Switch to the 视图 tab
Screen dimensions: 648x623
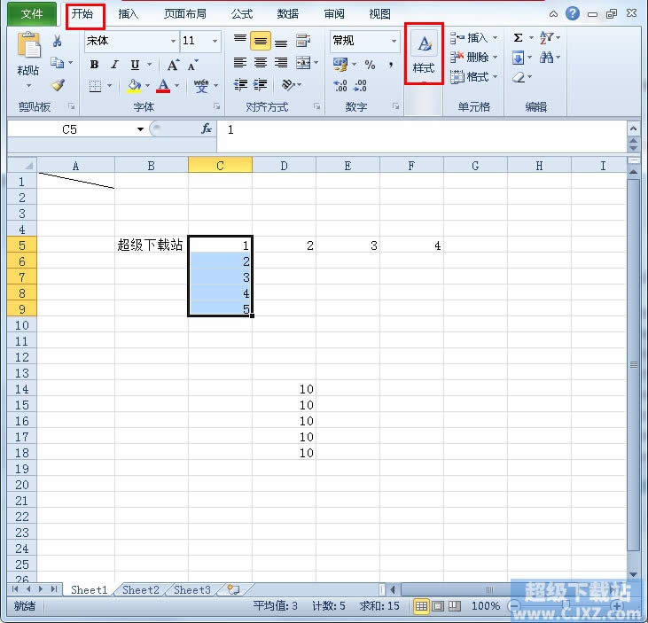click(x=379, y=14)
